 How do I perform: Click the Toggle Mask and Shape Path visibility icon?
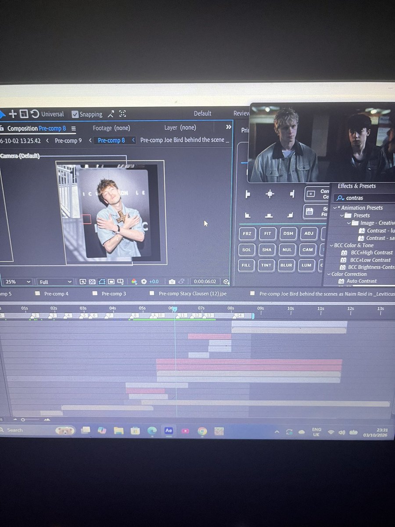[102, 282]
